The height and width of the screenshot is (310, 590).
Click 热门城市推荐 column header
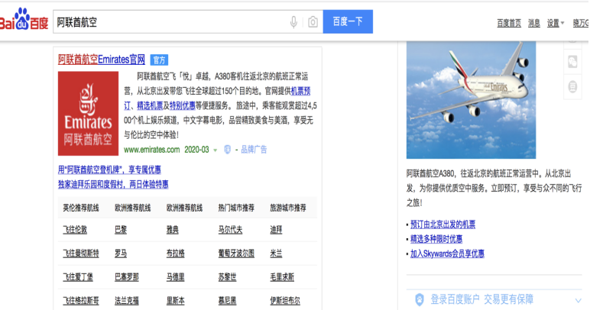236,208
